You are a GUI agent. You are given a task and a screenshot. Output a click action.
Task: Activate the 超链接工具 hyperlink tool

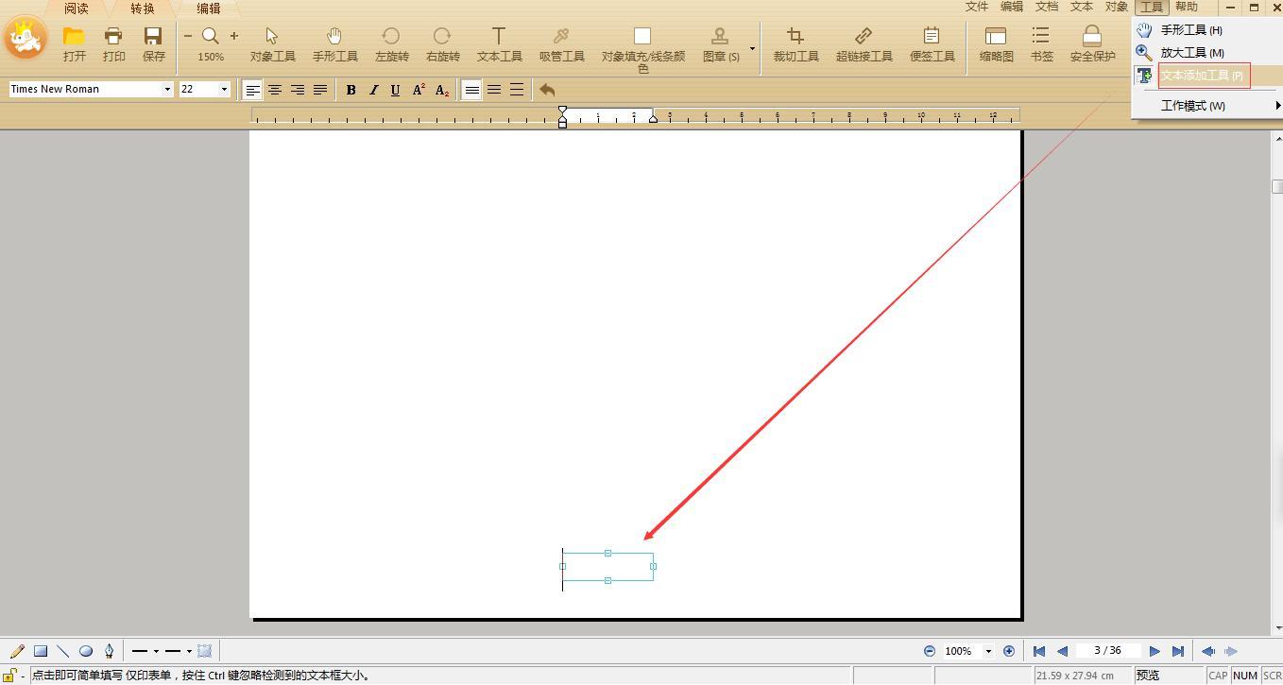[864, 43]
